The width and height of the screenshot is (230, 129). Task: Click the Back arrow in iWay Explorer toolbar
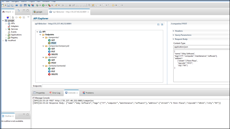[x=16, y=17]
